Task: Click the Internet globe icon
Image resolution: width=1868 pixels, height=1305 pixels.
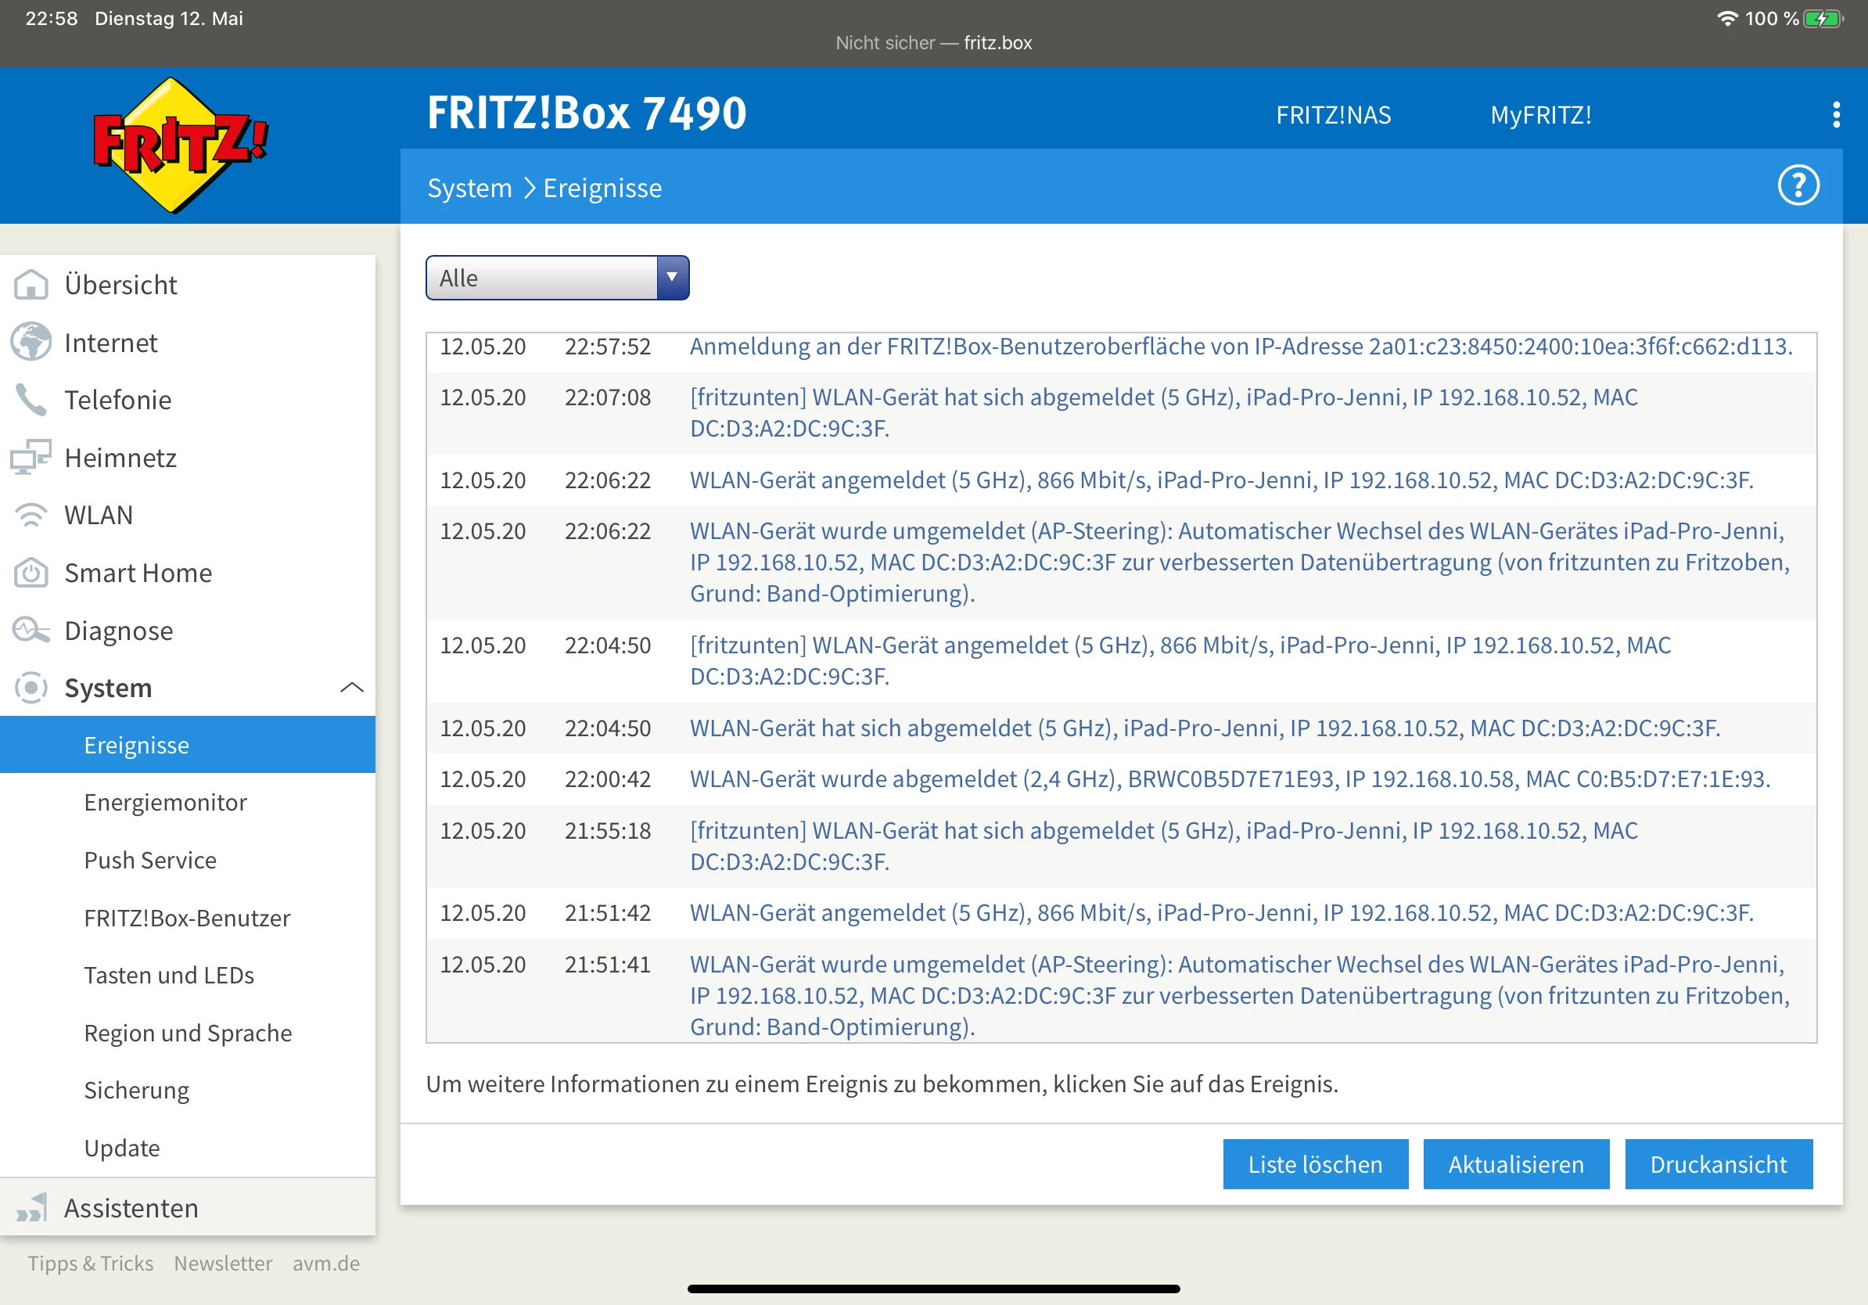Action: click(31, 343)
